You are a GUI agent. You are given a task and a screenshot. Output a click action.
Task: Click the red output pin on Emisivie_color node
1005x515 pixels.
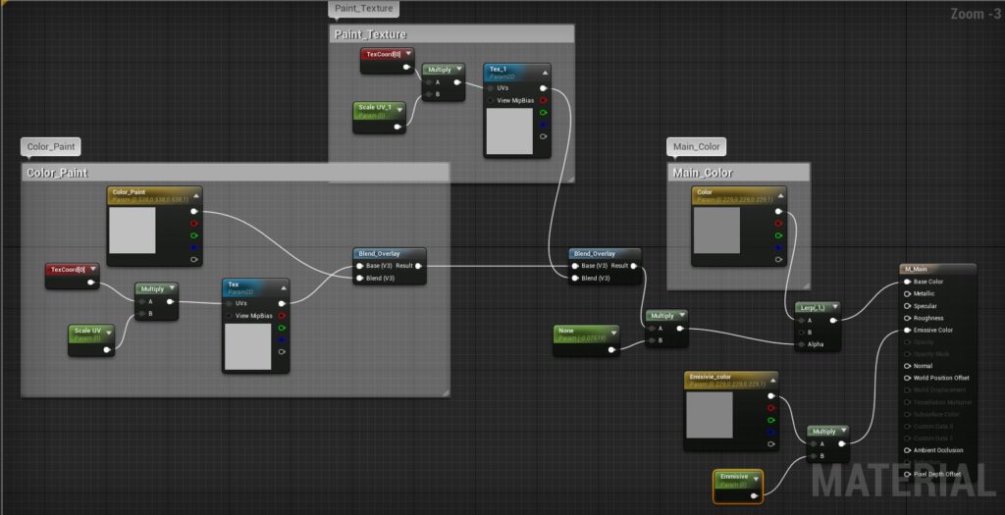771,408
